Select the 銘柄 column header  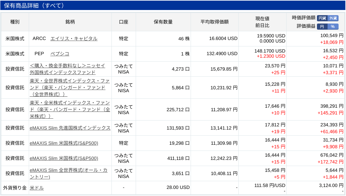[x=70, y=22]
